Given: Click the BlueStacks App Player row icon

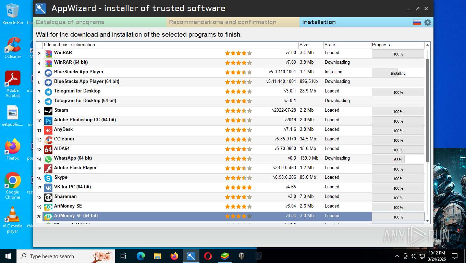Looking at the screenshot, I should pos(48,73).
